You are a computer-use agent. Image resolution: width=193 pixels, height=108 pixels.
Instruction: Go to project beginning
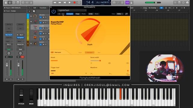65,3
